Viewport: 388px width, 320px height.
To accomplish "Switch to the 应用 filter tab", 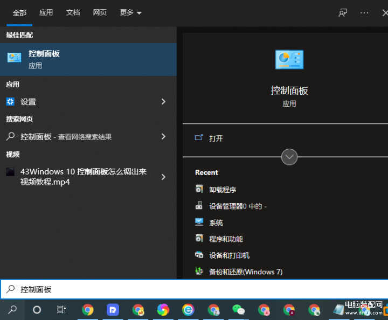I will click(46, 12).
